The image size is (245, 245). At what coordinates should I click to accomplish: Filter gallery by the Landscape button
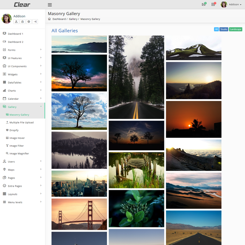tap(235, 29)
